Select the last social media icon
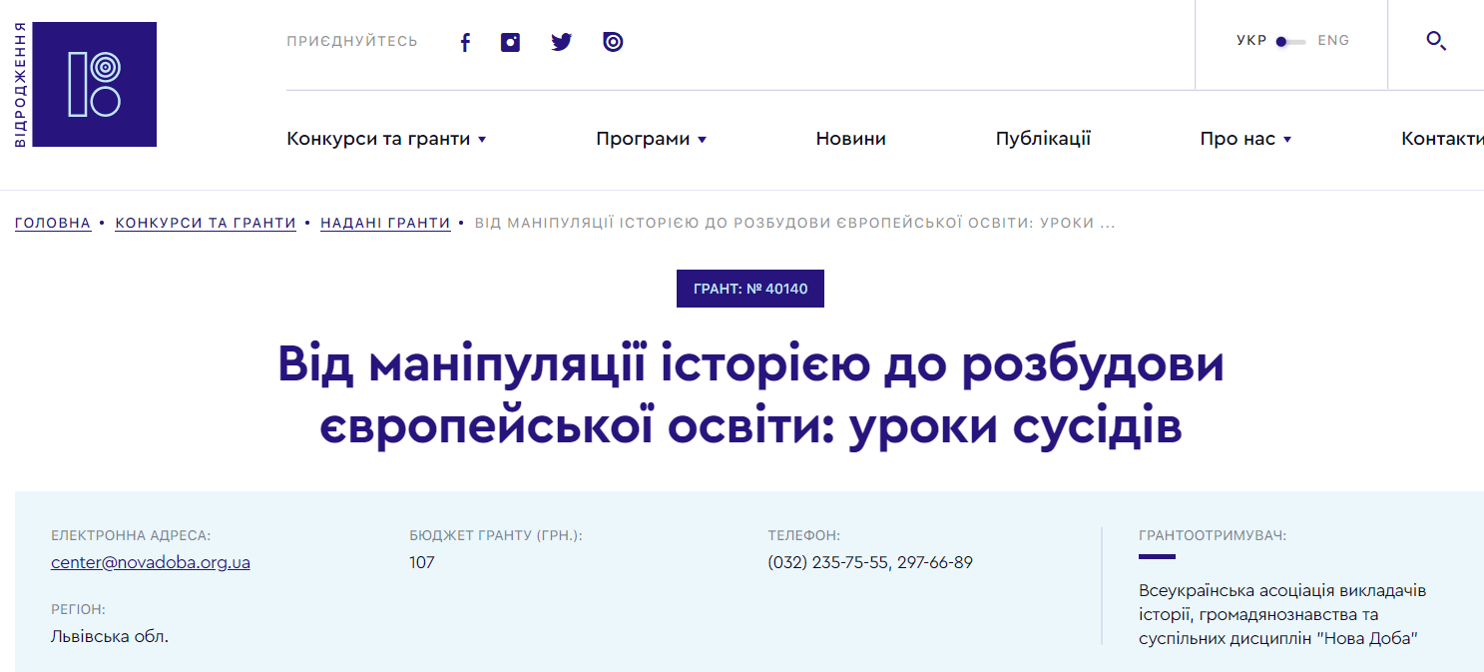This screenshot has width=1484, height=672. click(x=612, y=41)
